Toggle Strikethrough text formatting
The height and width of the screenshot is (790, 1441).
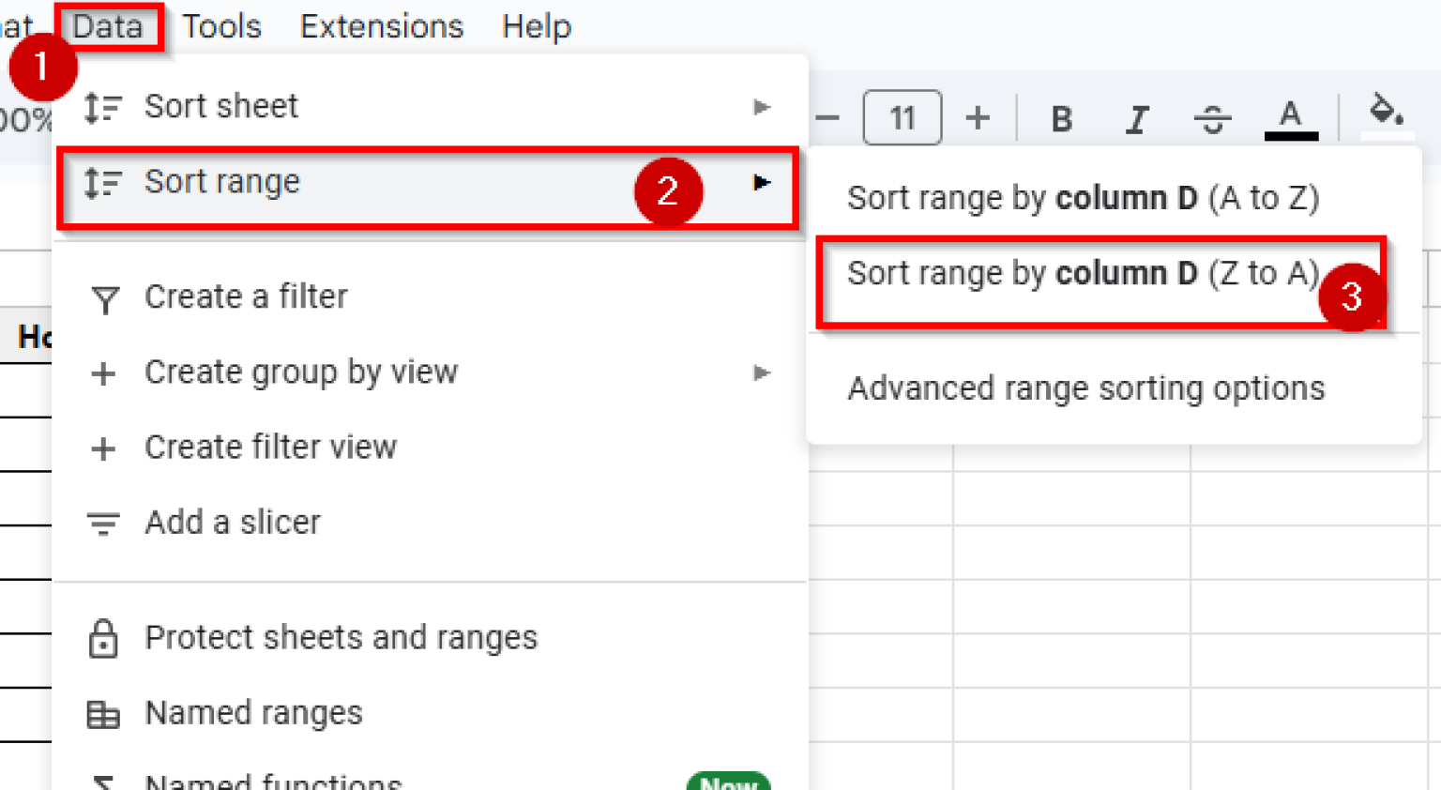(x=1213, y=118)
